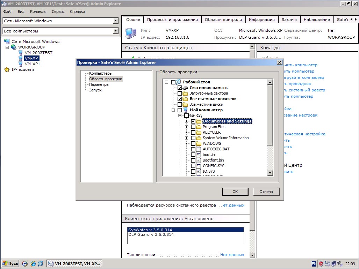
Task: Click the CONFIG.SYS file icon
Action: pyautogui.click(x=199, y=166)
